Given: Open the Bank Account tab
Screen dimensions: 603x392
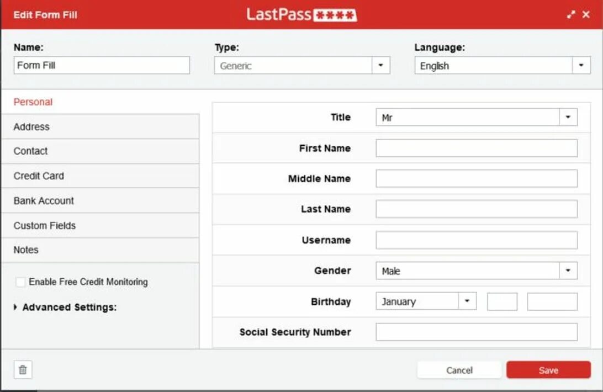Looking at the screenshot, I should point(100,201).
